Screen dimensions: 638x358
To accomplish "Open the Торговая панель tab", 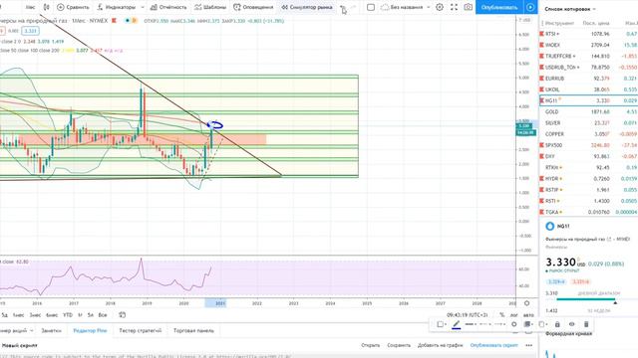I will pyautogui.click(x=193, y=331).
